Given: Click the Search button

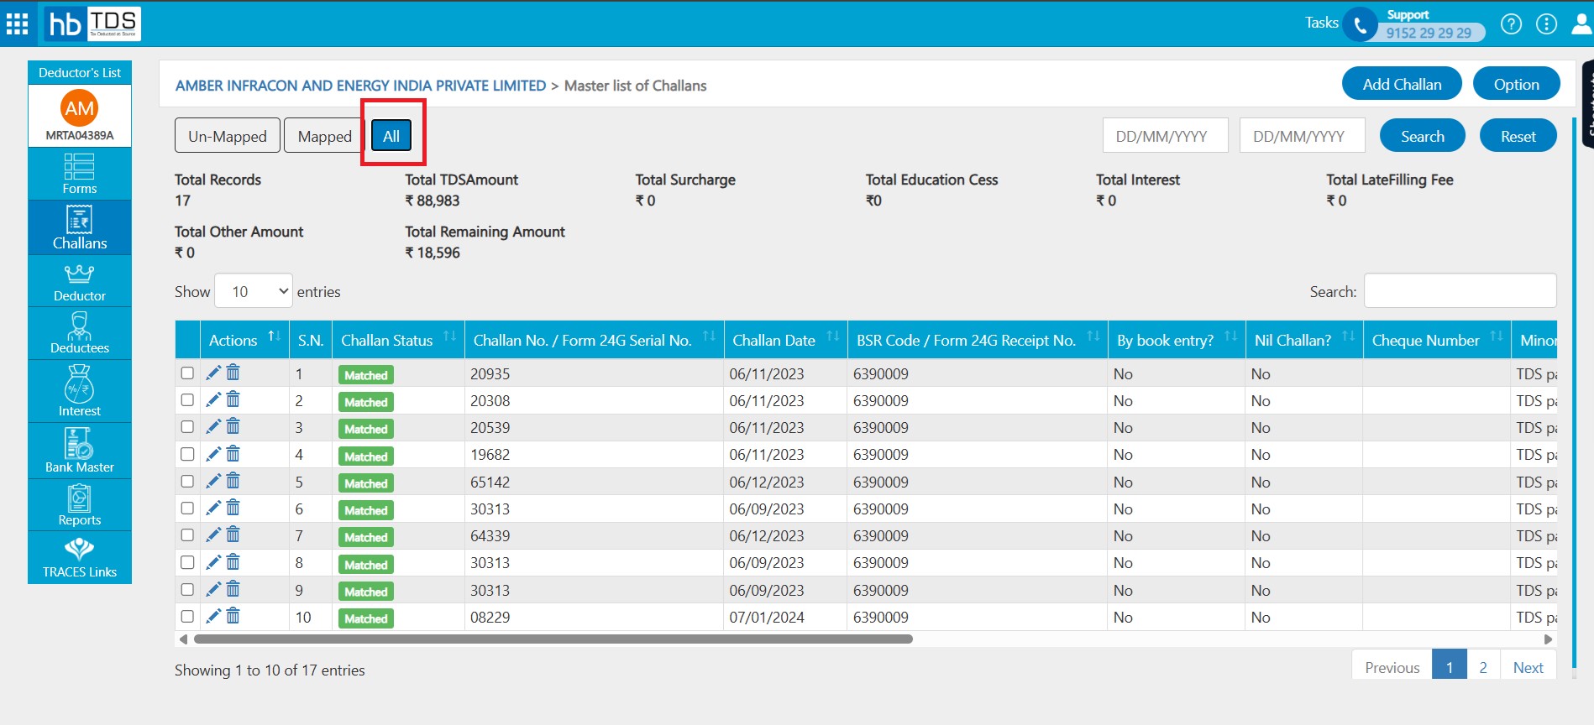Looking at the screenshot, I should pyautogui.click(x=1422, y=136).
